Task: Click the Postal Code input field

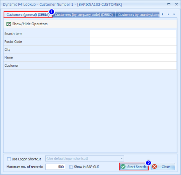Action: (x=133, y=42)
